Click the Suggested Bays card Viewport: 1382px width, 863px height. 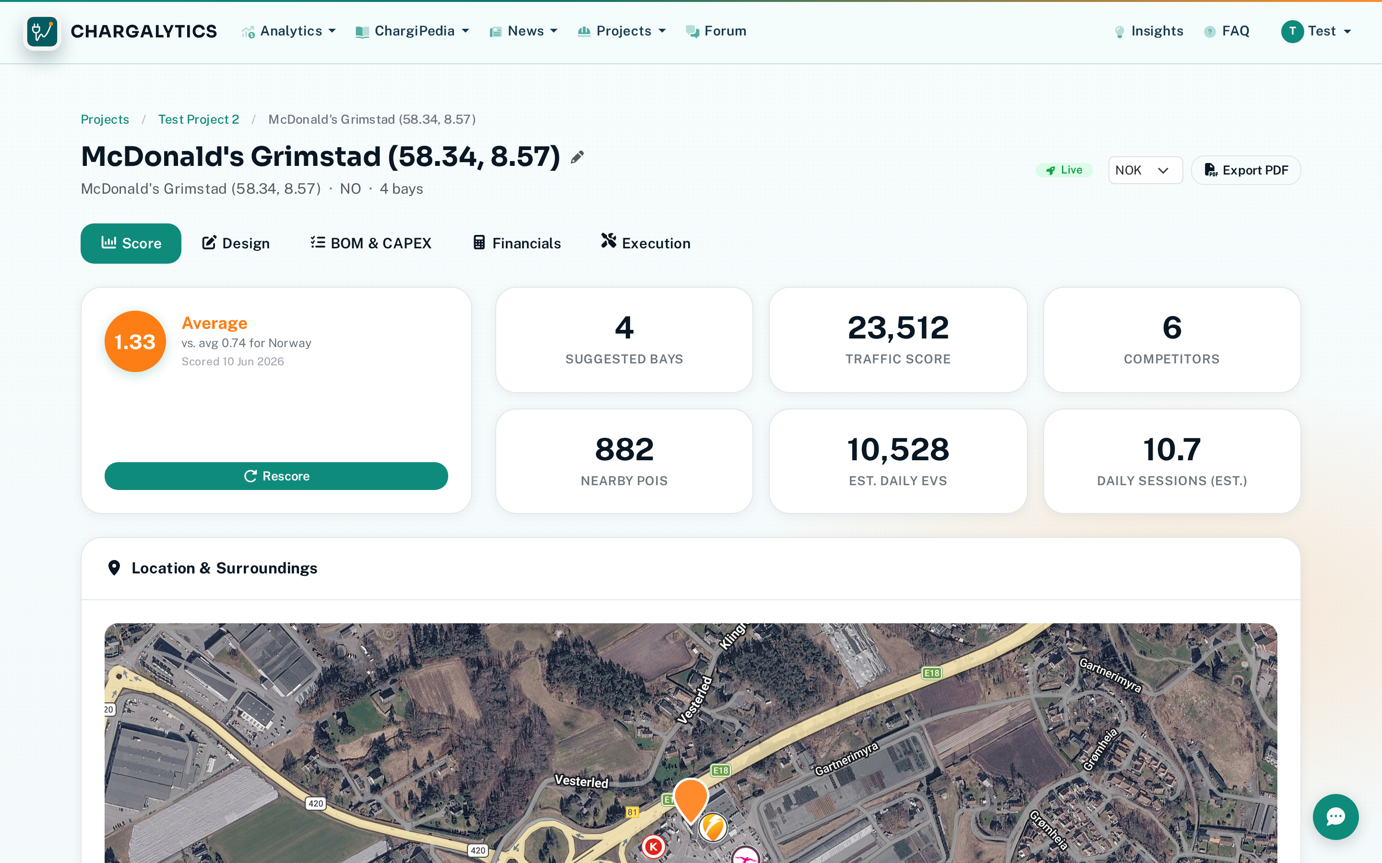click(624, 339)
